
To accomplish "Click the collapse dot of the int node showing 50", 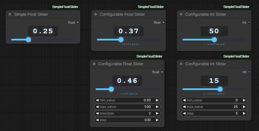I will [x=181, y=14].
